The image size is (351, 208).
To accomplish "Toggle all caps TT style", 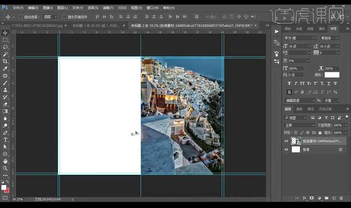I will pyautogui.click(x=302, y=83).
